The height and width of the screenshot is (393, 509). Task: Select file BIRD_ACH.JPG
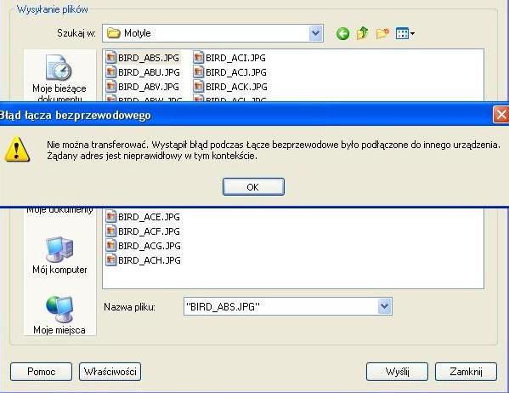[x=143, y=260]
